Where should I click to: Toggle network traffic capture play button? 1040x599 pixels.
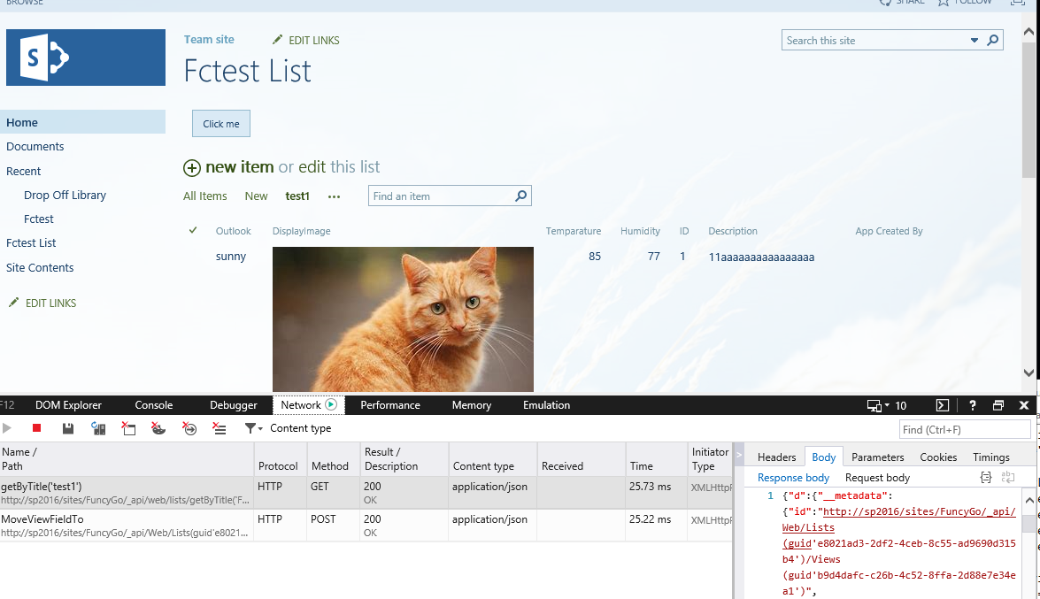point(7,428)
